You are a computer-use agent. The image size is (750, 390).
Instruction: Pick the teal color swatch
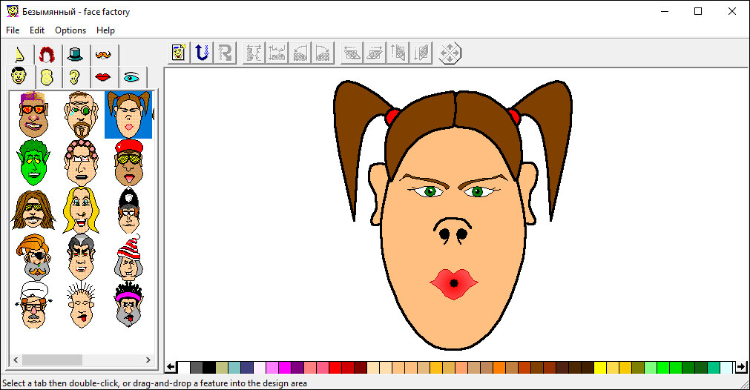pos(234,368)
